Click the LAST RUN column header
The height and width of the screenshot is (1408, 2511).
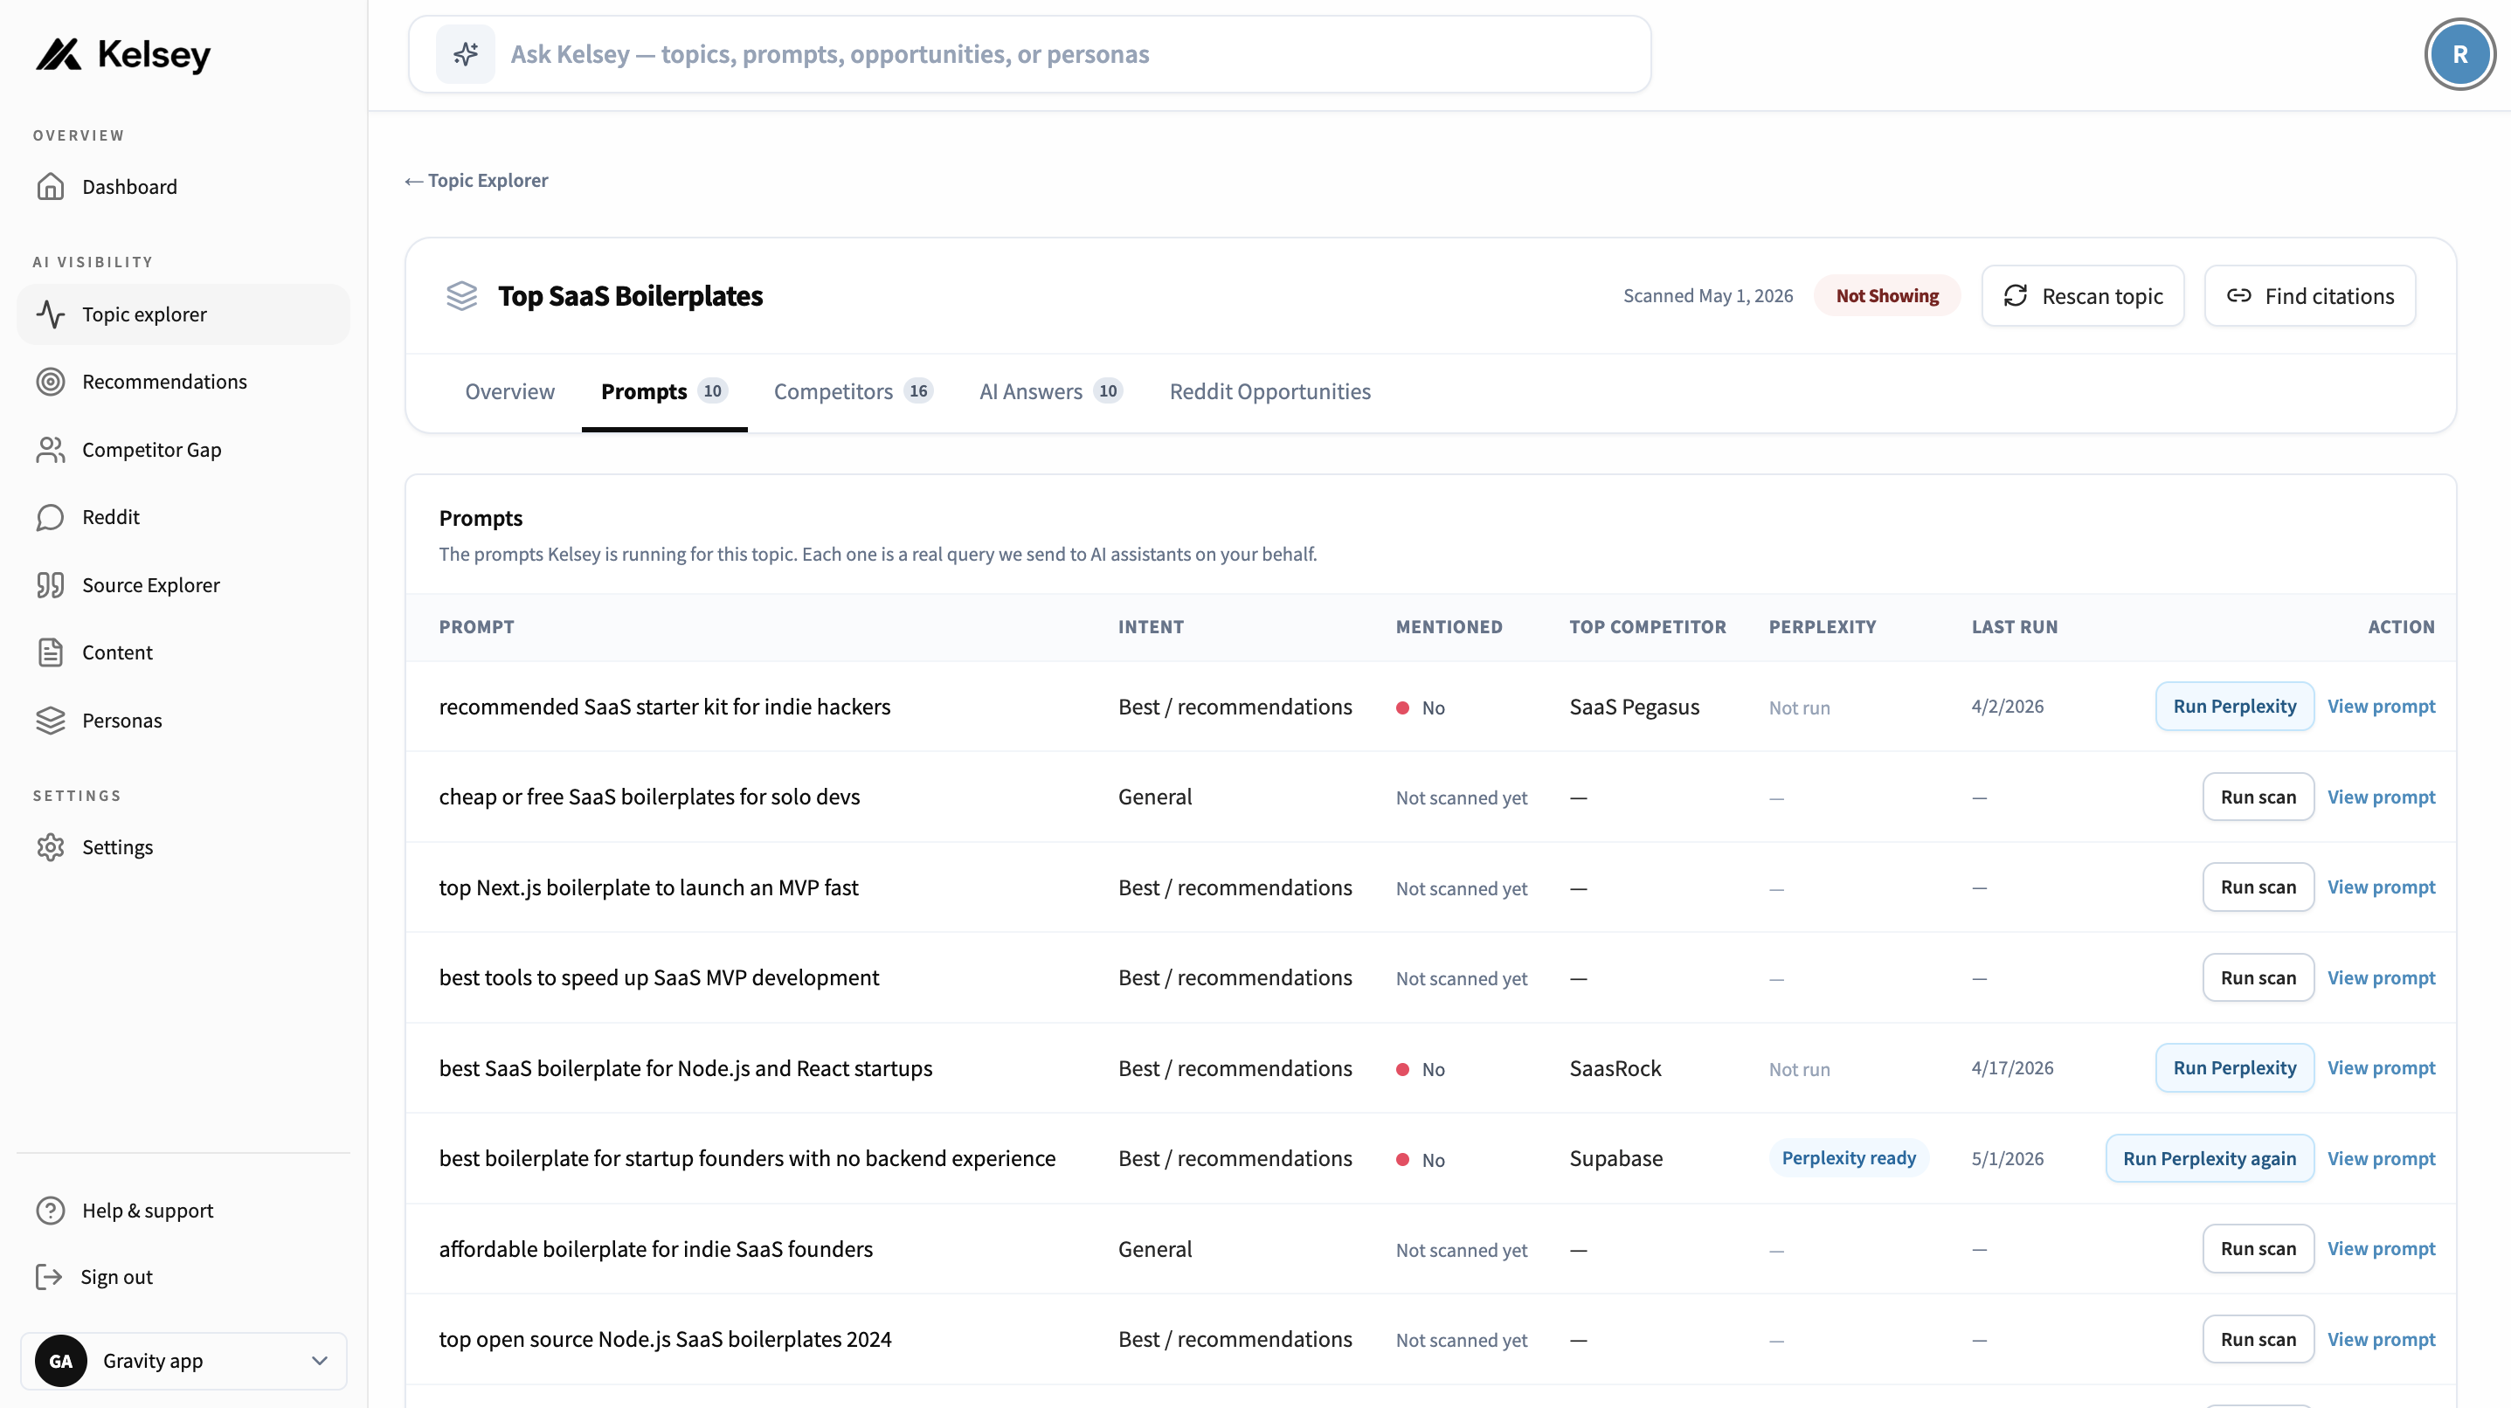[2014, 626]
